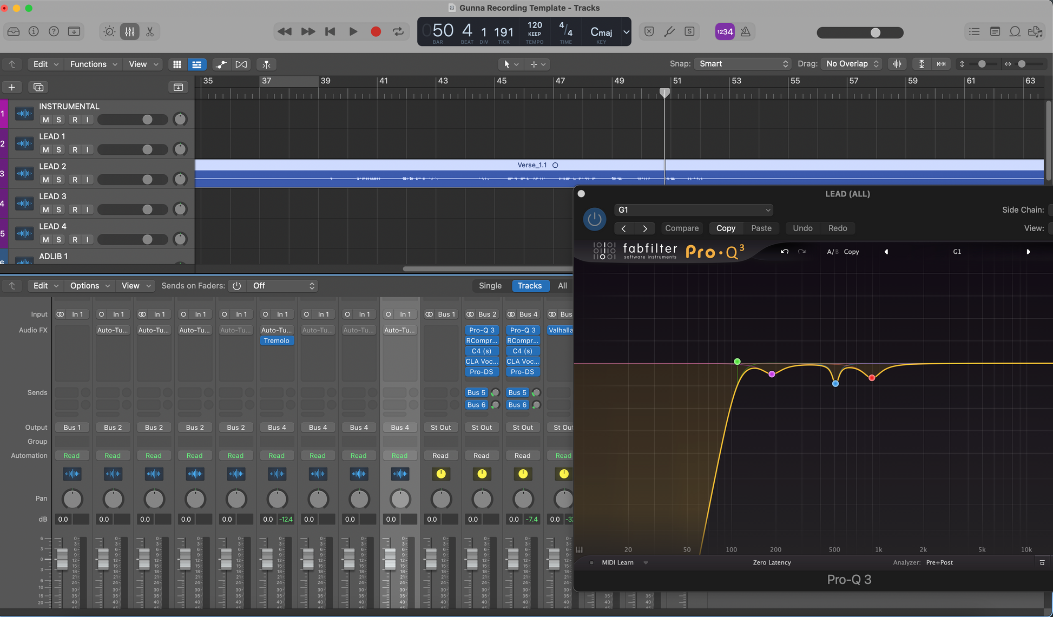The width and height of the screenshot is (1053, 617).
Task: Mute the LEAD 1 track
Action: pos(45,150)
